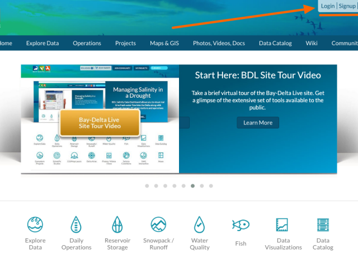This screenshot has height=268, width=358.
Task: Open the Operations navigation menu
Action: click(87, 43)
